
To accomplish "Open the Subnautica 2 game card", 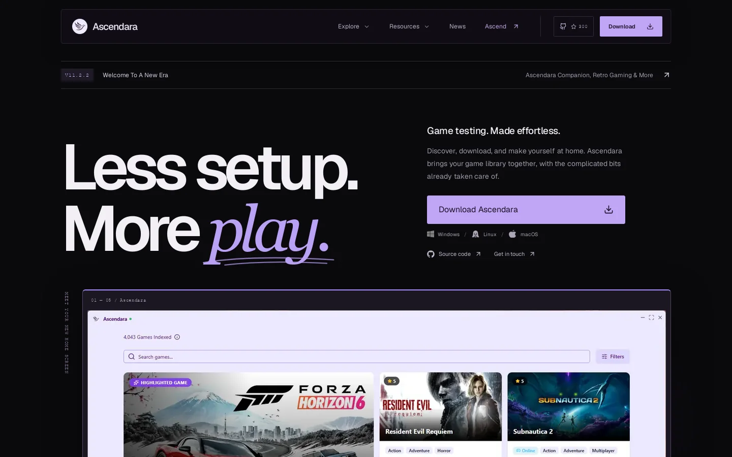I will point(568,414).
